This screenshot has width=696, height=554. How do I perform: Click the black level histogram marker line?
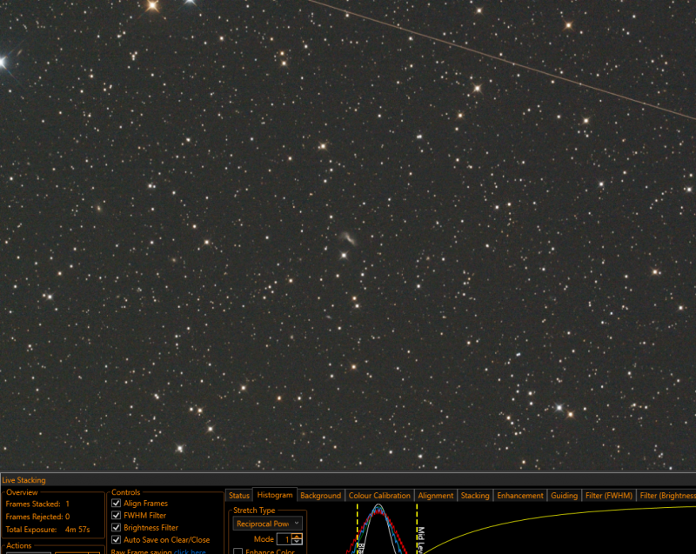coord(358,528)
